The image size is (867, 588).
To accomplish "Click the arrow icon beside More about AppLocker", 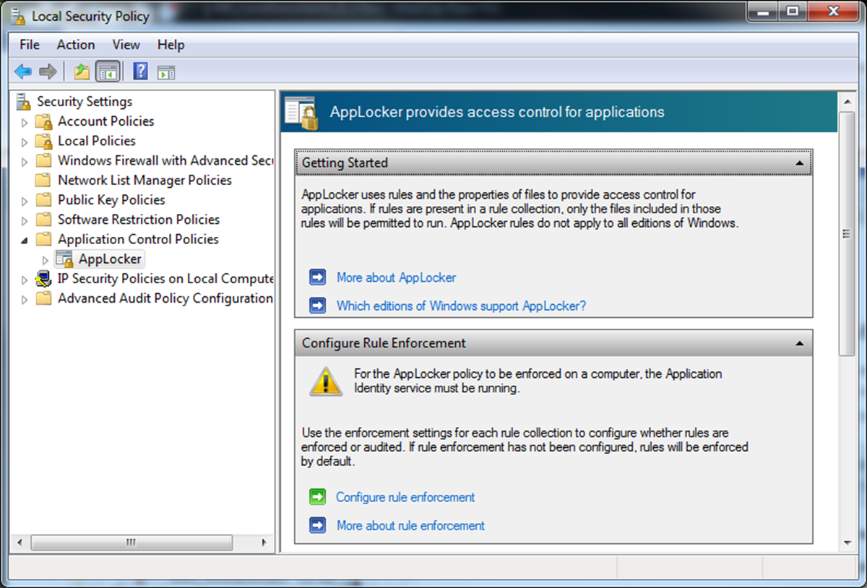I will (317, 277).
